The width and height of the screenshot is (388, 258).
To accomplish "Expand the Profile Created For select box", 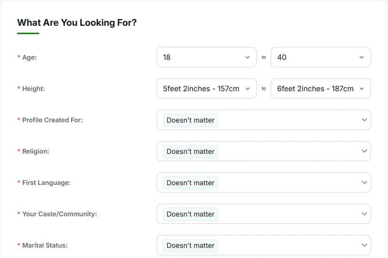I will tap(264, 120).
